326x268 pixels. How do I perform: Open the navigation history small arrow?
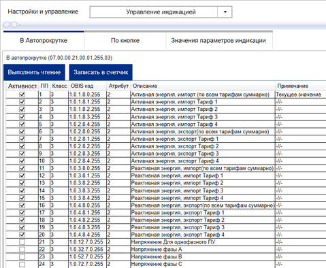[x=20, y=24]
